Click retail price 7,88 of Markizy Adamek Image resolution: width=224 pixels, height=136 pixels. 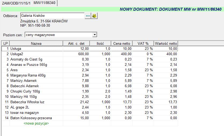76,81
